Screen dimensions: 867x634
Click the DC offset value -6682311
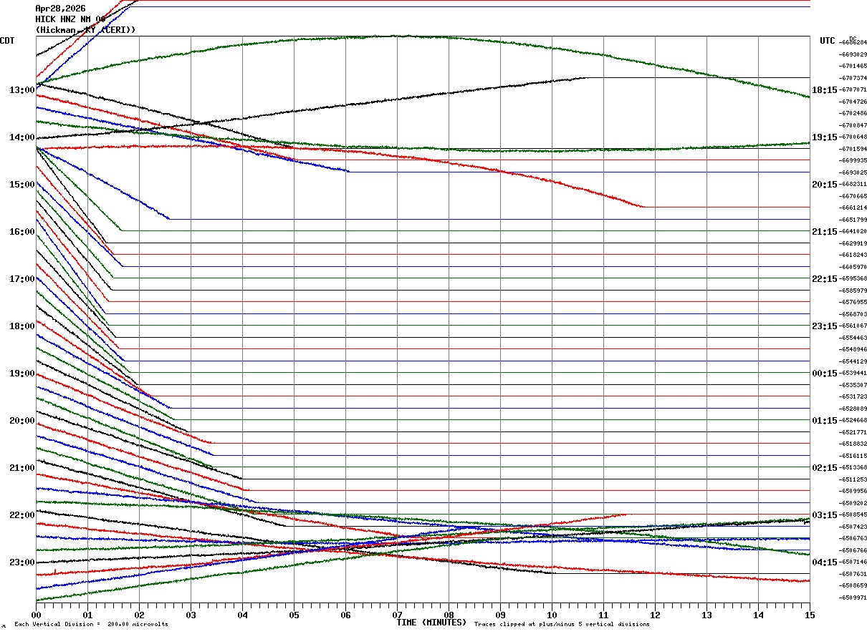853,185
